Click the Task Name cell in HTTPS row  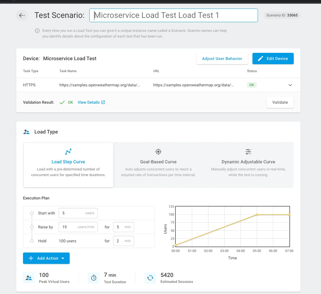[100, 85]
